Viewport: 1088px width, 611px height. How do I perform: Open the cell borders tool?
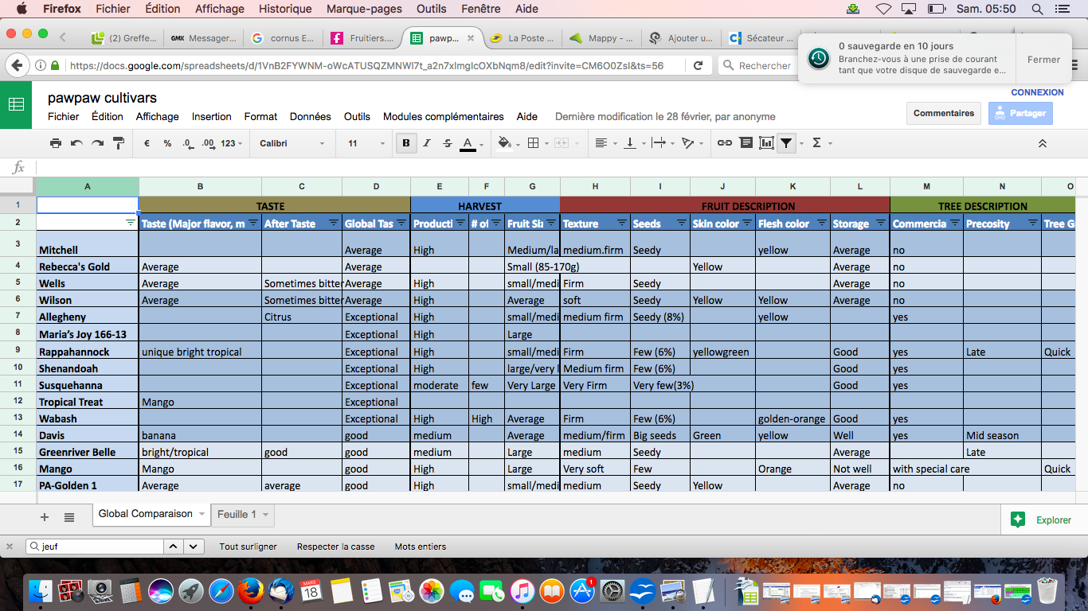(x=534, y=143)
